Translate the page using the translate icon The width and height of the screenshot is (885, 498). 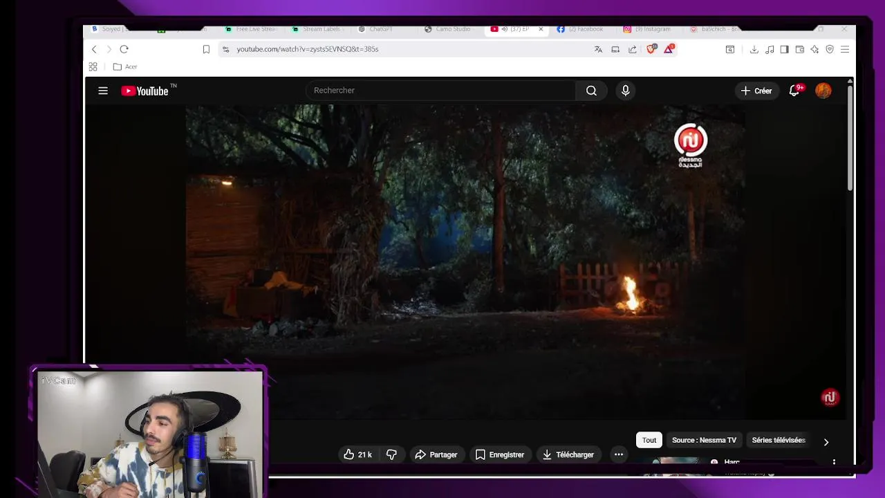[x=598, y=49]
